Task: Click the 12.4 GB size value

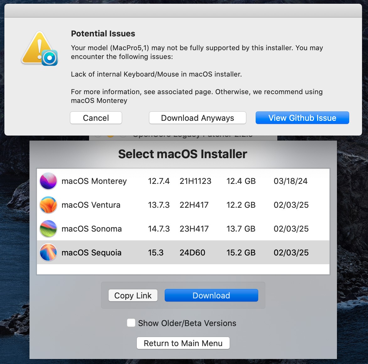Action: (241, 181)
